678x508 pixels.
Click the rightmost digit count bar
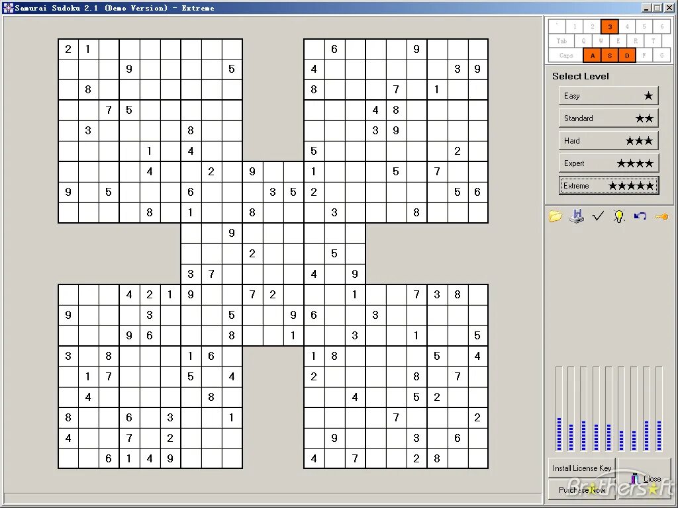click(x=659, y=409)
